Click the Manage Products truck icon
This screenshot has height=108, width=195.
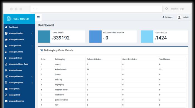6,39
